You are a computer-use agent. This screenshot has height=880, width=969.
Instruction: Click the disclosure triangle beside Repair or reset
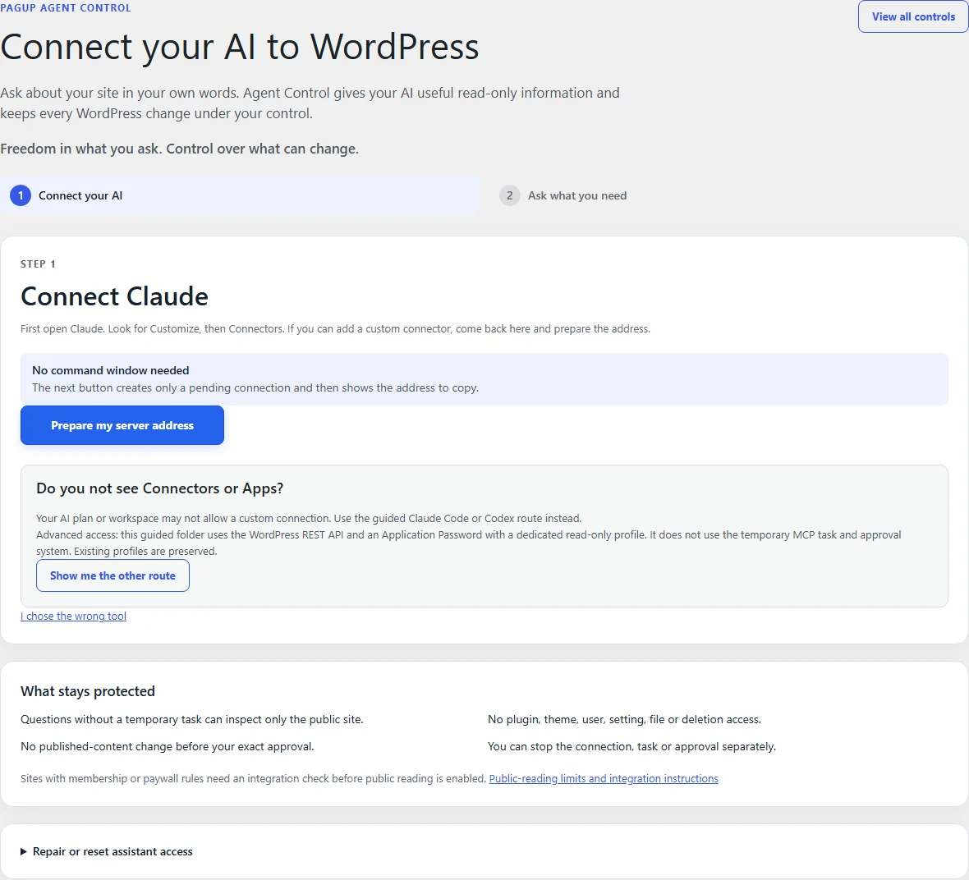[x=24, y=851]
